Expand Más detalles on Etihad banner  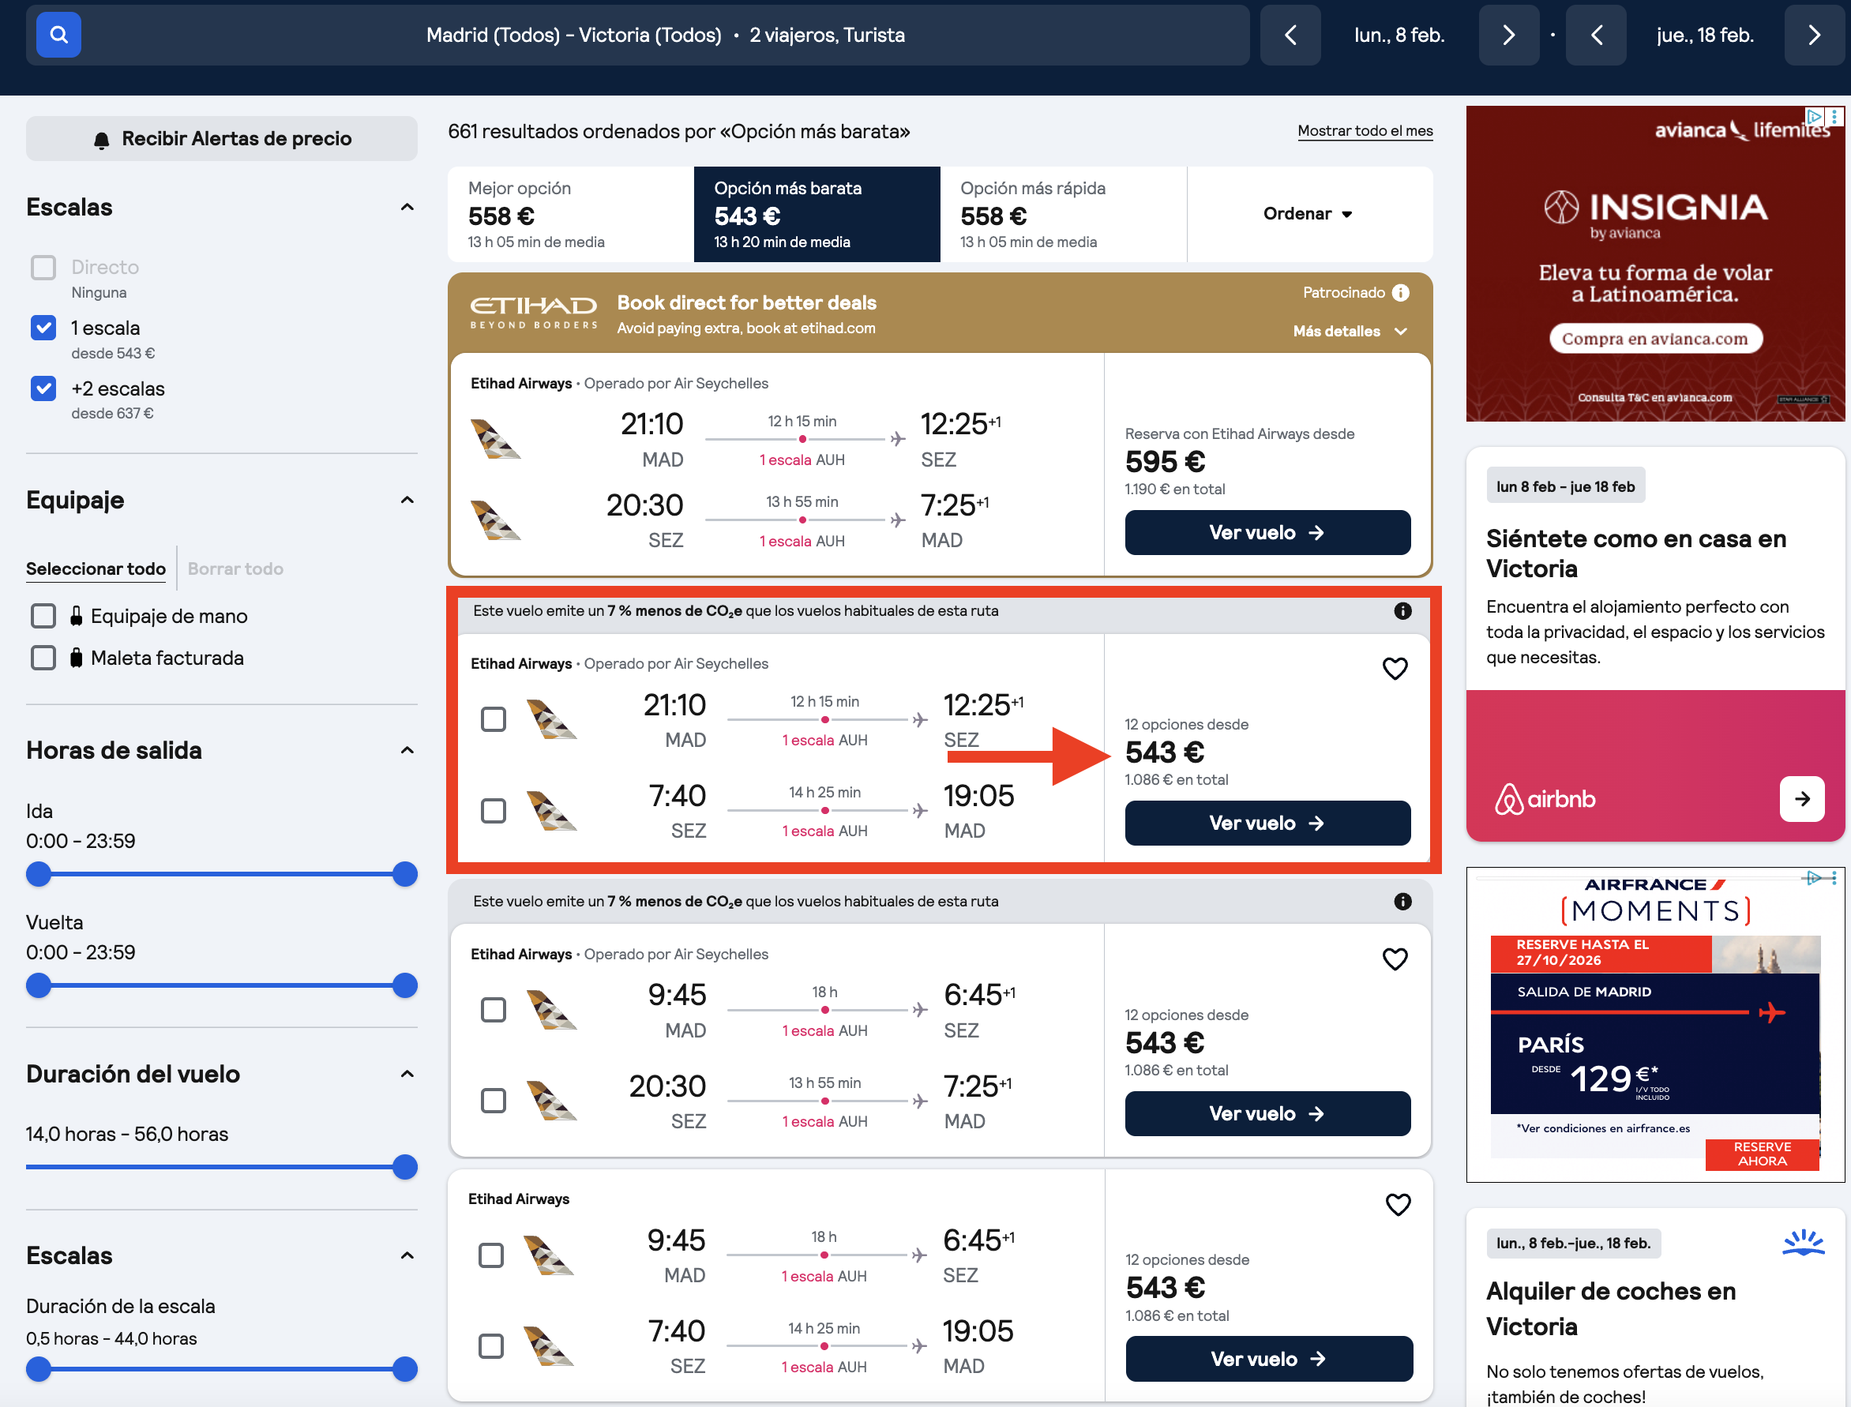(1350, 331)
